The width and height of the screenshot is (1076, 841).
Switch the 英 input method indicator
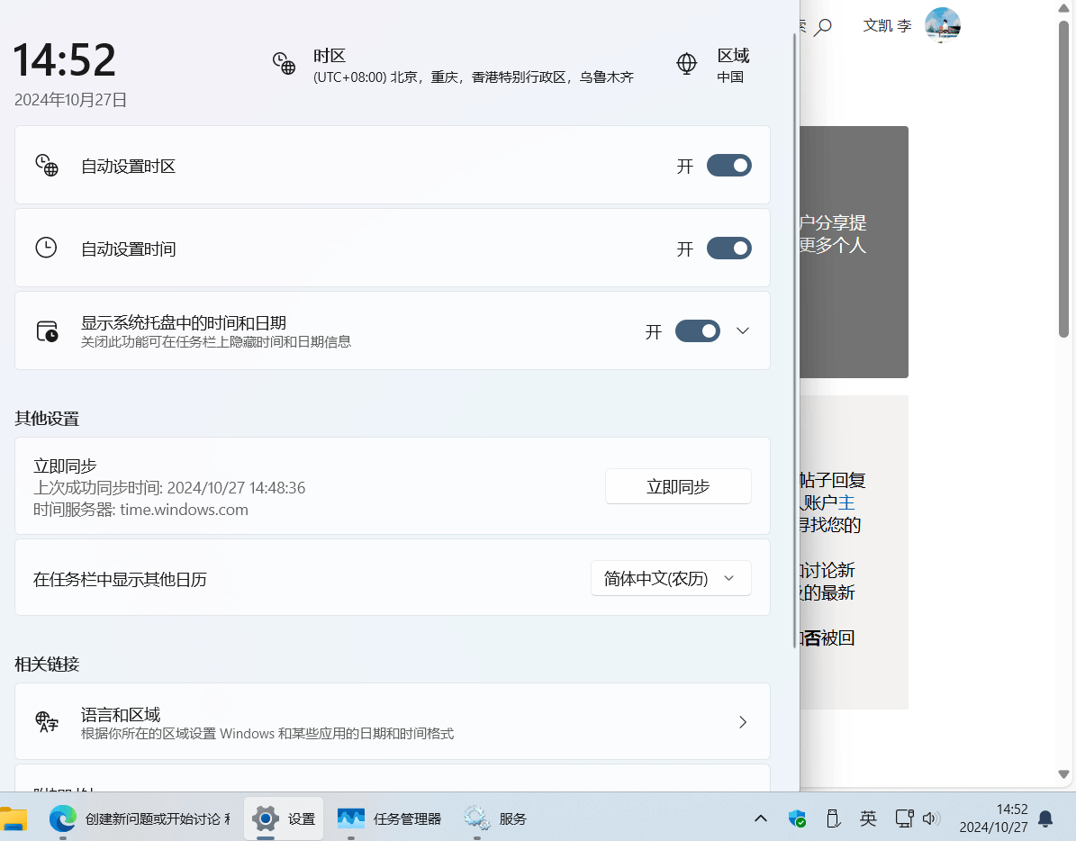pyautogui.click(x=867, y=818)
